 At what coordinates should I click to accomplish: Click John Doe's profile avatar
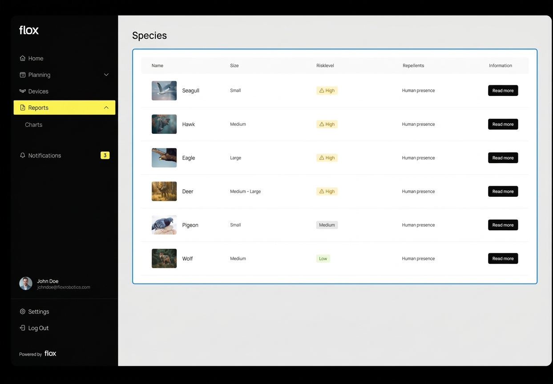26,284
